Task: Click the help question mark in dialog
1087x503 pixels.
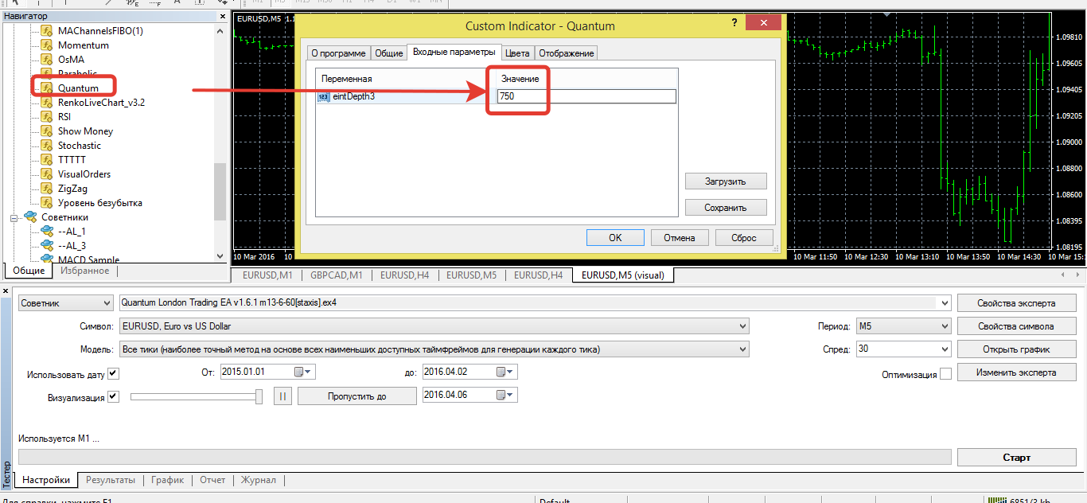Action: click(x=734, y=25)
